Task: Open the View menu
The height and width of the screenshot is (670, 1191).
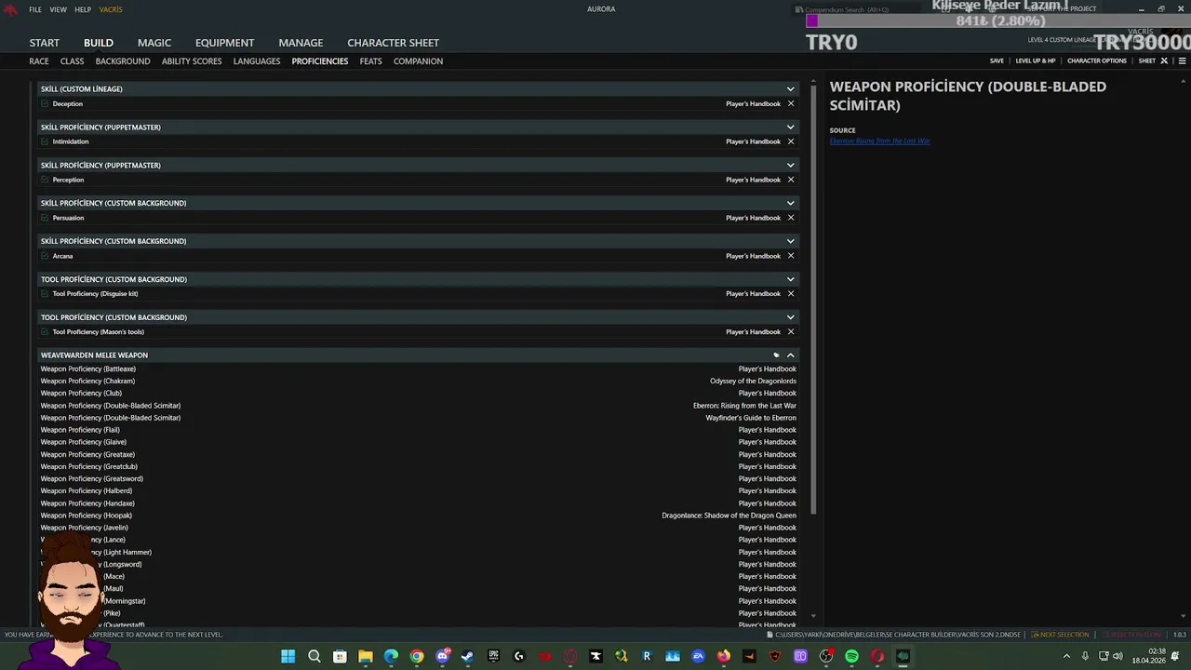Action: [58, 9]
